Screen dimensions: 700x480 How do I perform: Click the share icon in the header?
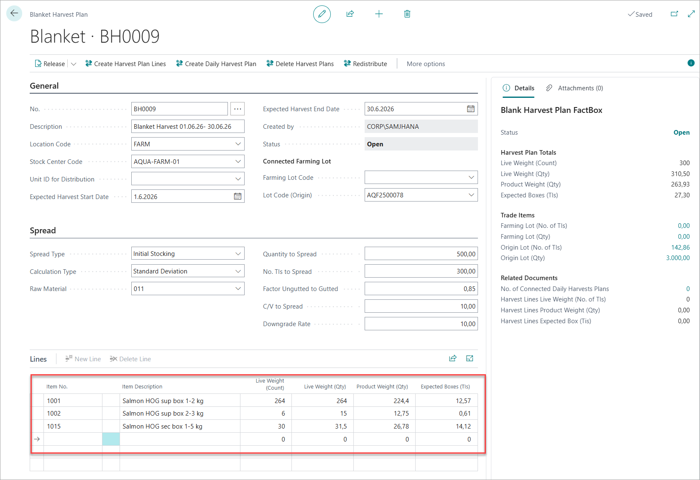point(350,14)
